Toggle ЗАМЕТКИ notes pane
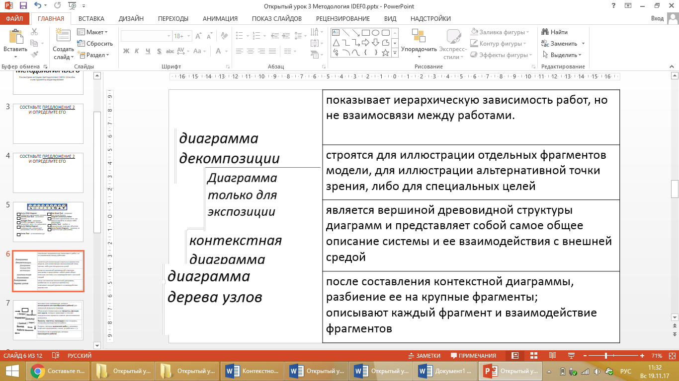The image size is (679, 381). click(x=424, y=356)
